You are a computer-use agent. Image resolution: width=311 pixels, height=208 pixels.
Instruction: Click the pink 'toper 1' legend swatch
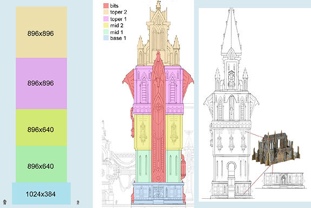tap(106, 19)
